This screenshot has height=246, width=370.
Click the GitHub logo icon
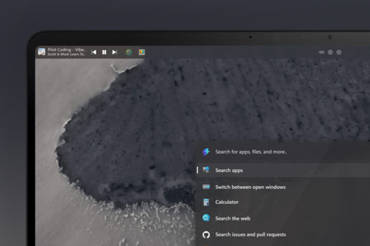click(206, 235)
